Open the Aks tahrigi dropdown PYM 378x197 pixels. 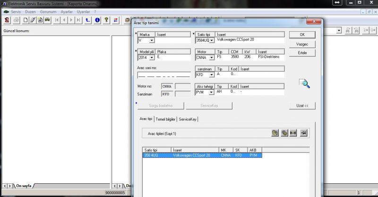point(211,92)
